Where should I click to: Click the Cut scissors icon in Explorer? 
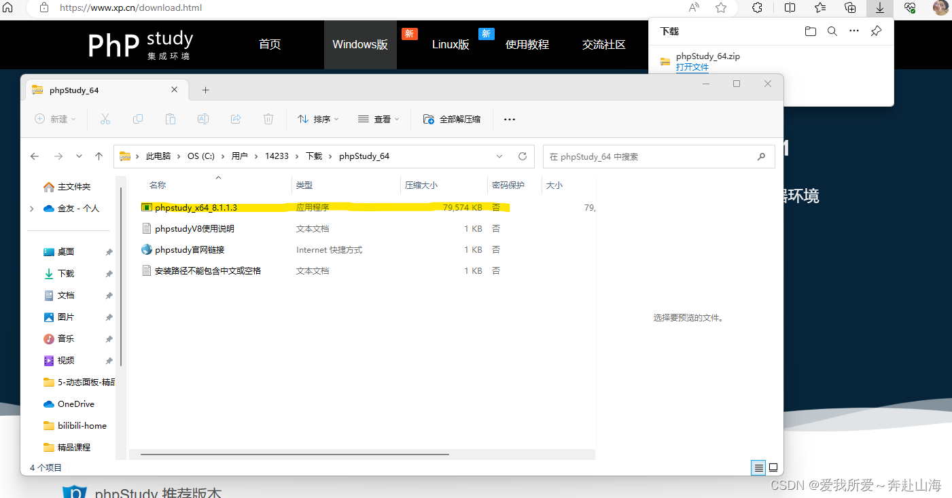point(105,119)
